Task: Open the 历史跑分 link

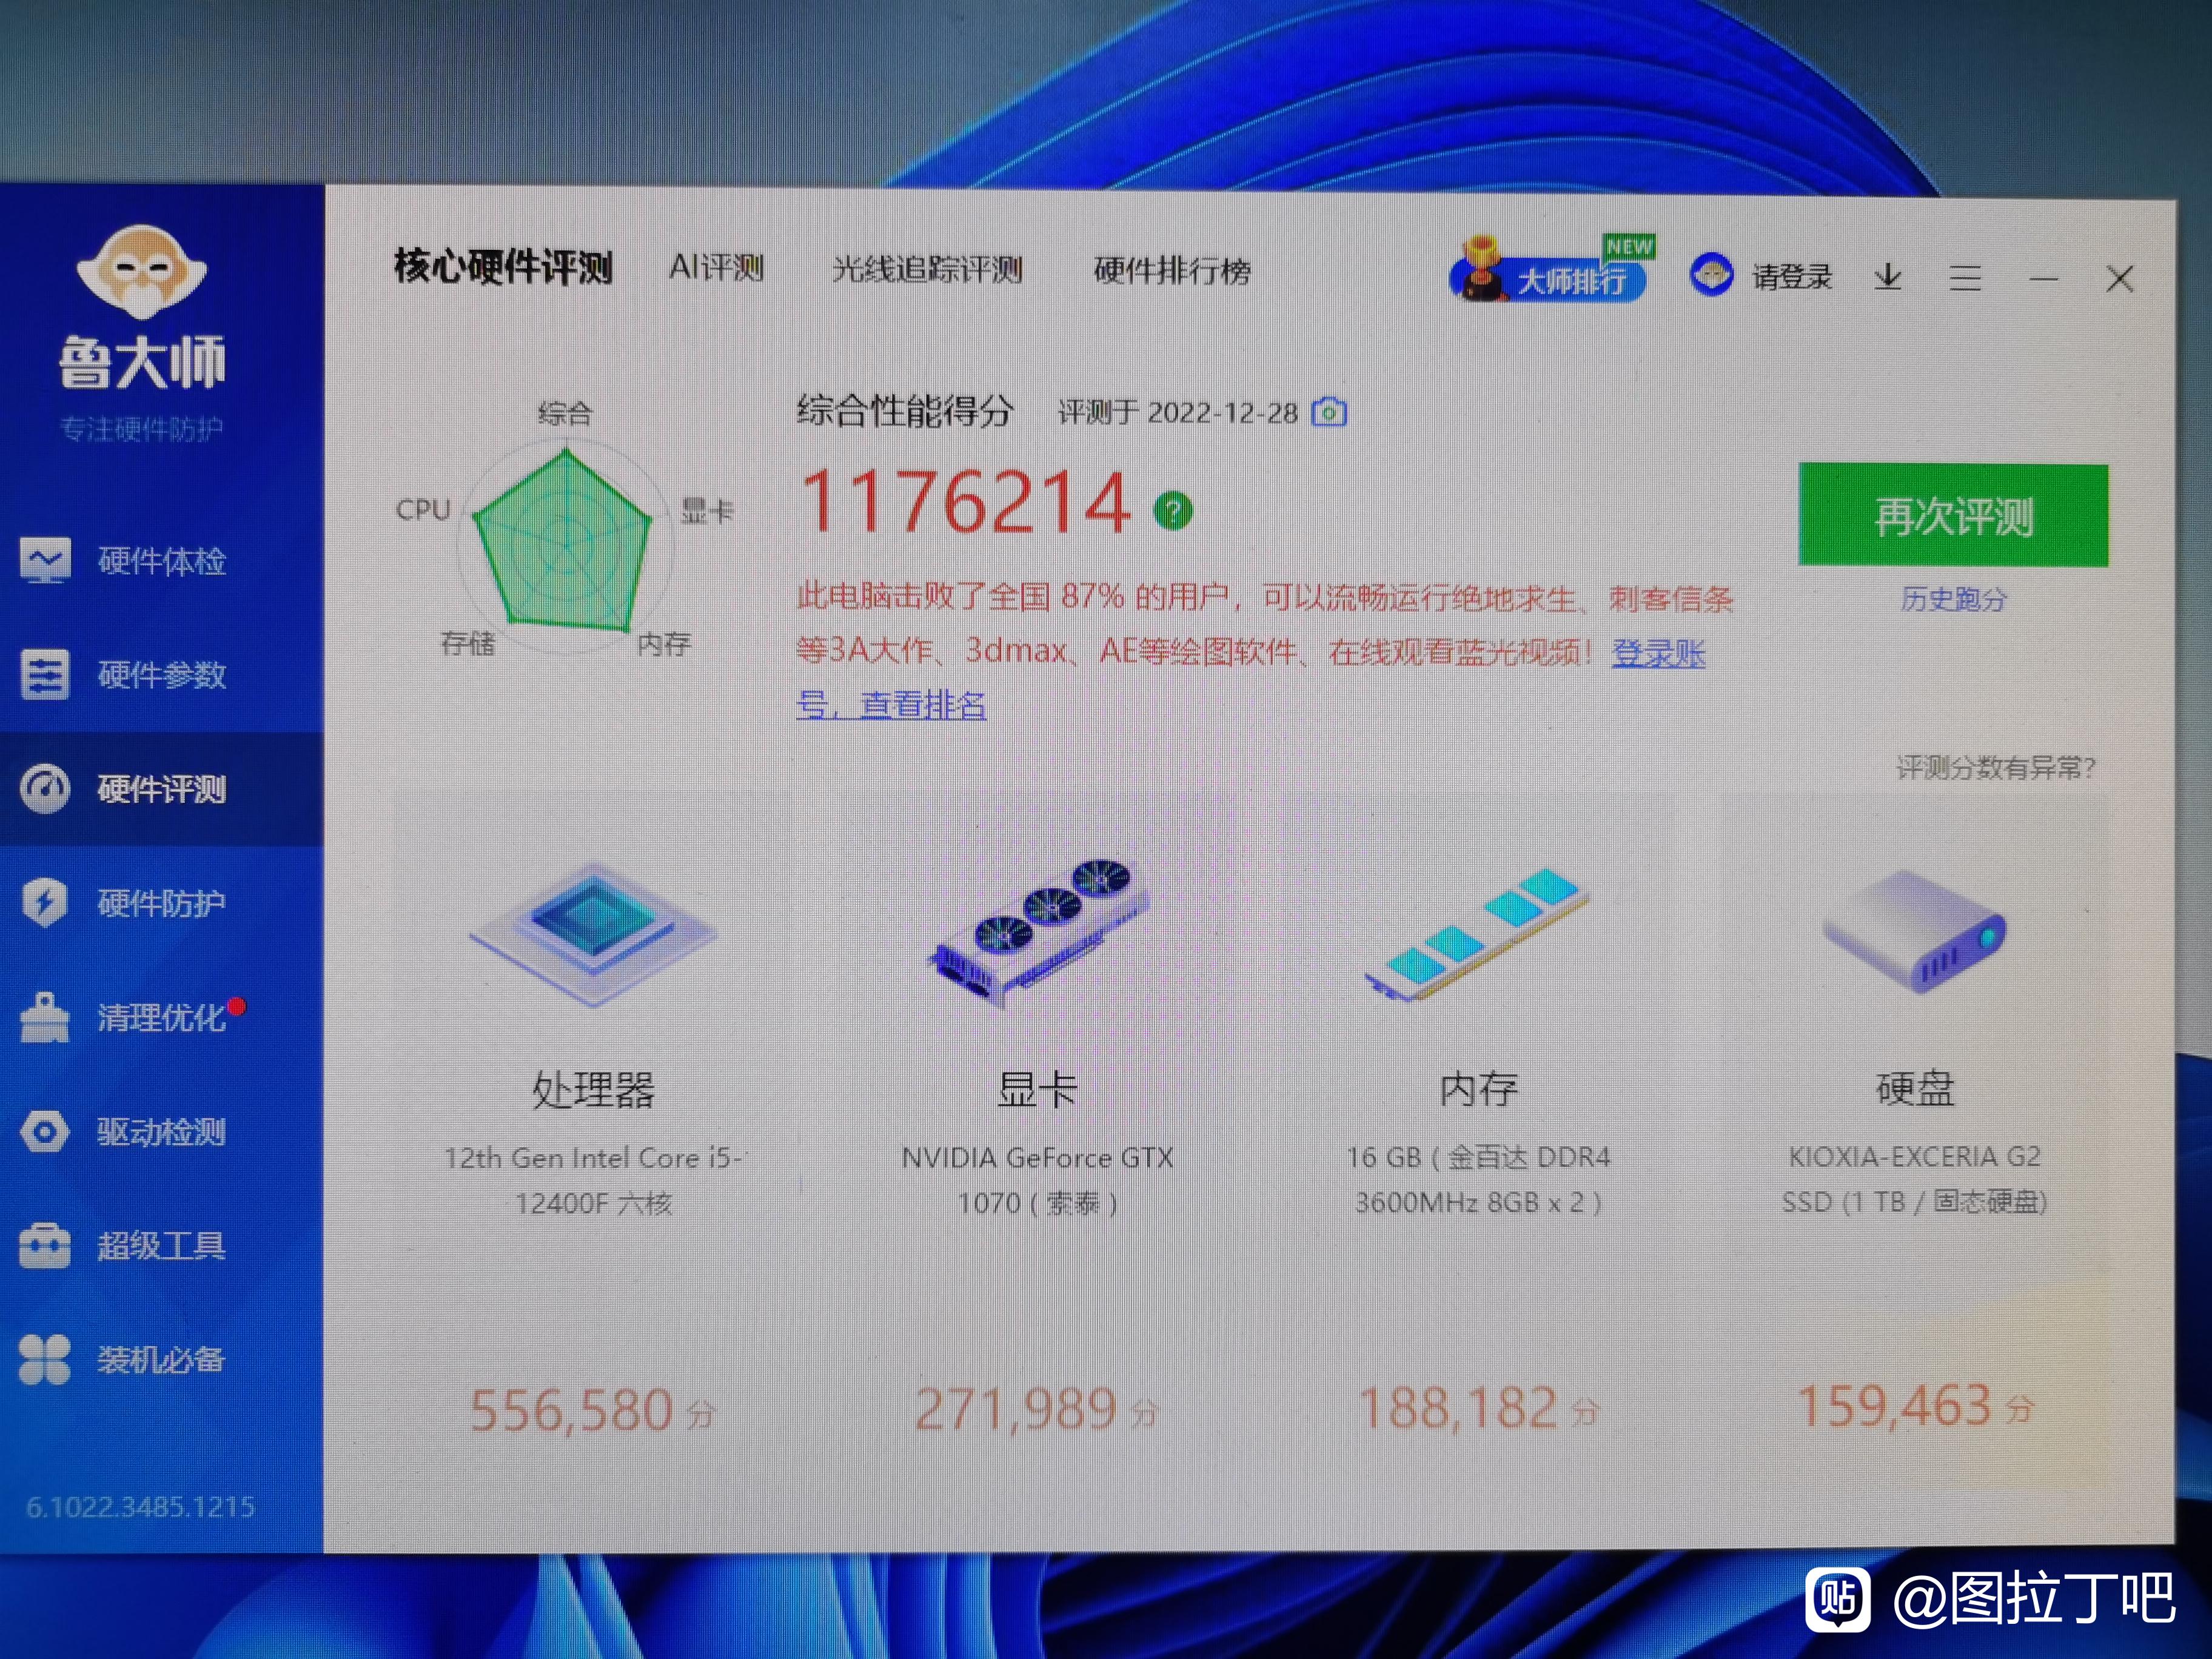Action: [1953, 599]
